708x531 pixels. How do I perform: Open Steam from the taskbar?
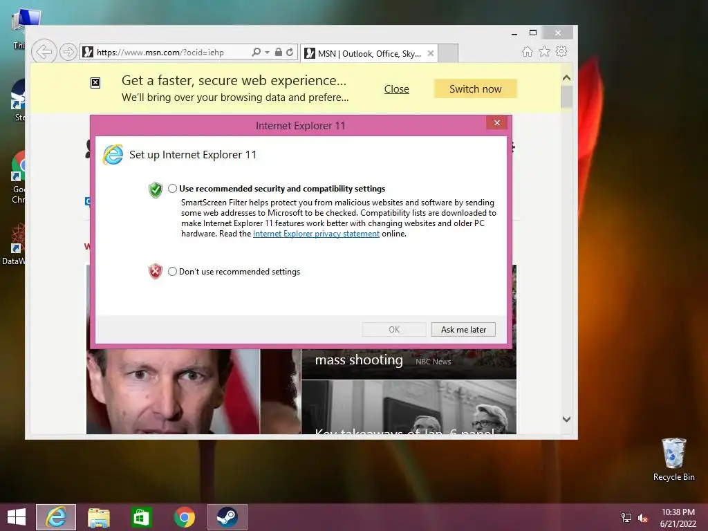(x=227, y=517)
